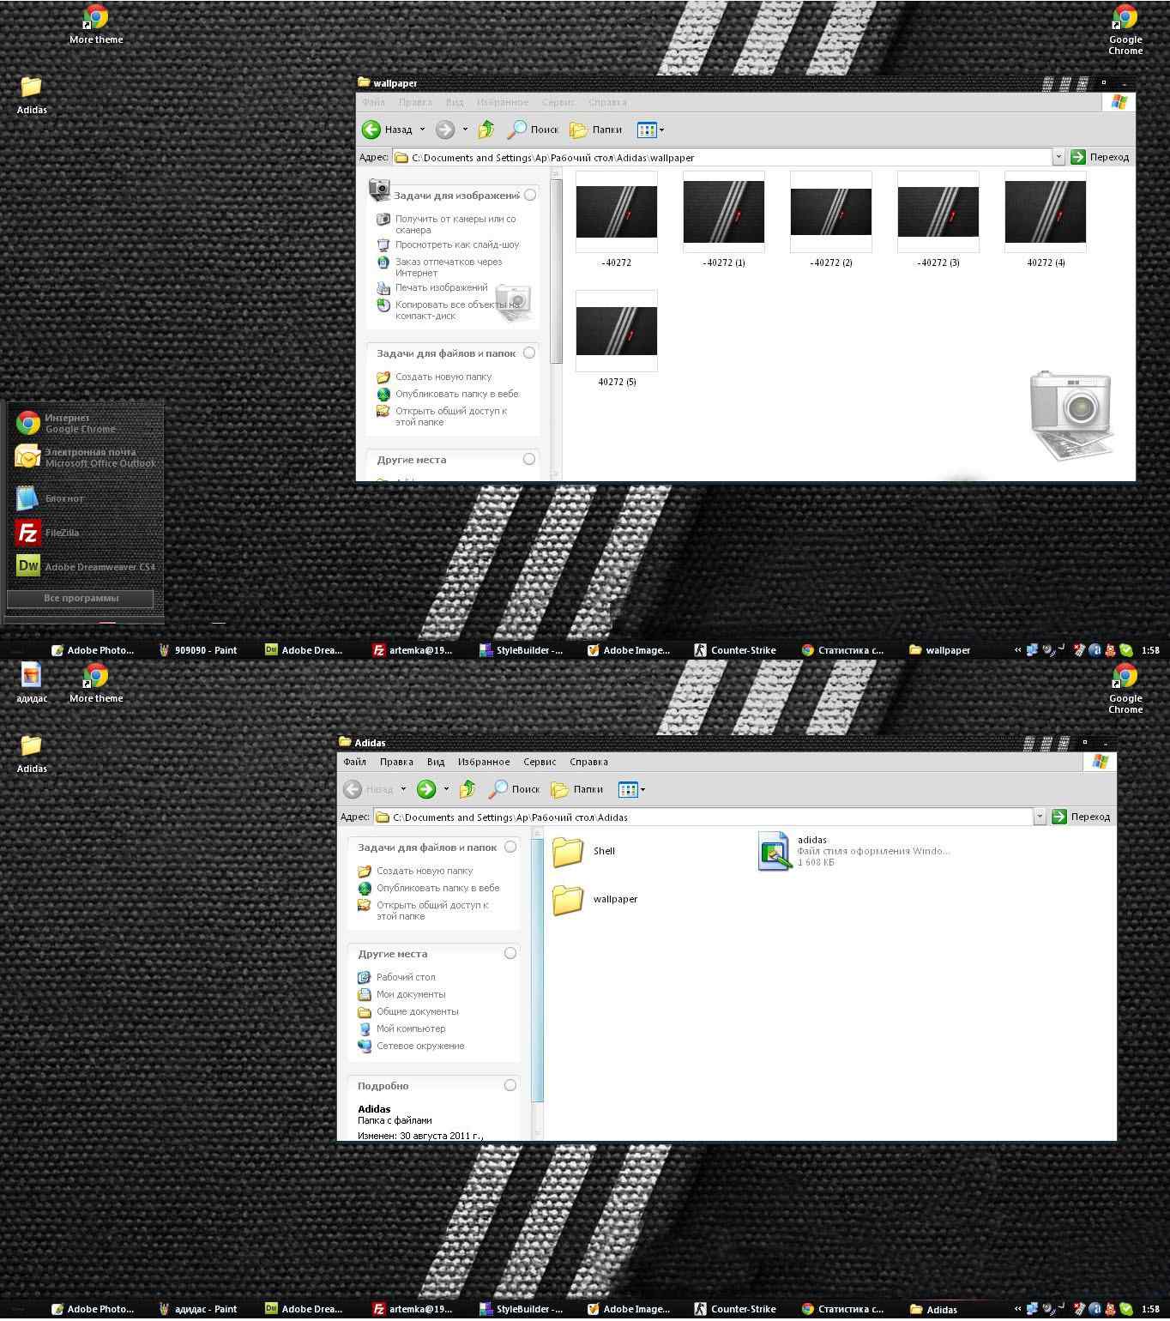Viewport: 1170px width, 1321px height.
Task: Switch to 909090 - Paint taskbar button
Action: click(198, 650)
